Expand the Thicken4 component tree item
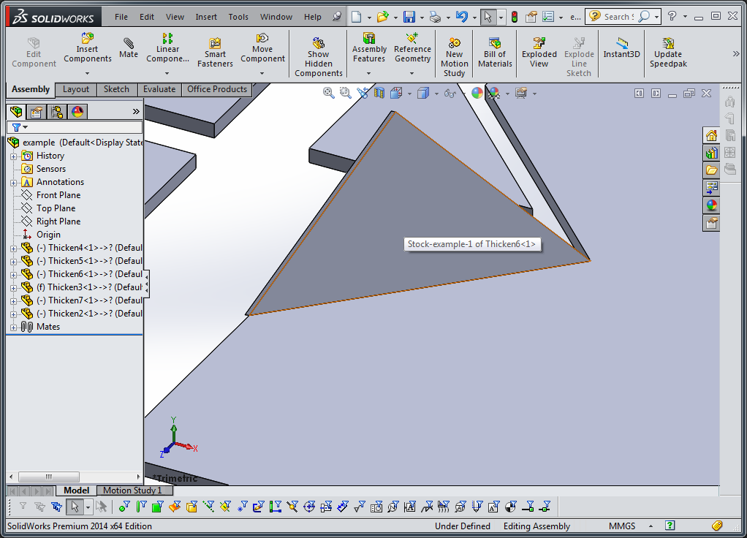This screenshot has width=747, height=538. 14,247
